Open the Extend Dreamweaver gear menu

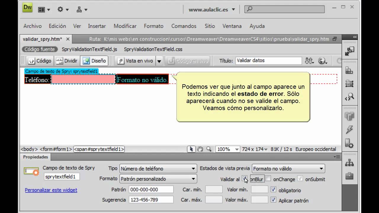point(63,10)
